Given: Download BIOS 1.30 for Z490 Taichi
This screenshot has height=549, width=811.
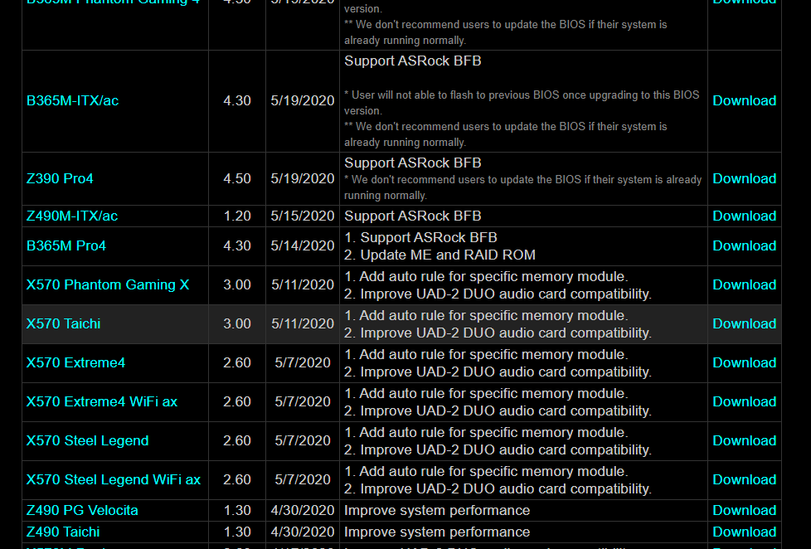Looking at the screenshot, I should point(745,532).
